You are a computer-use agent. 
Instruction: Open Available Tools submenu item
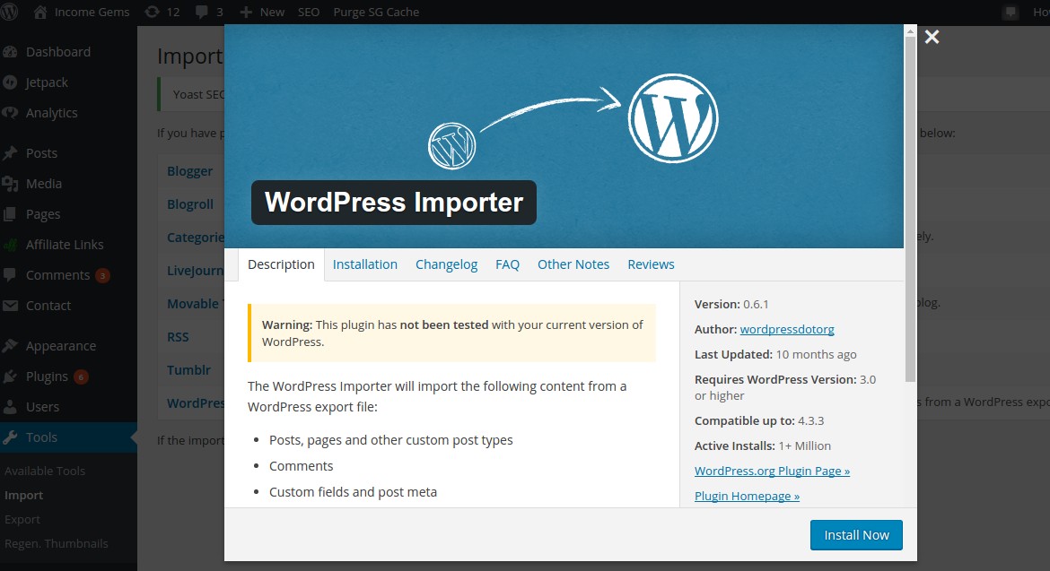point(45,471)
